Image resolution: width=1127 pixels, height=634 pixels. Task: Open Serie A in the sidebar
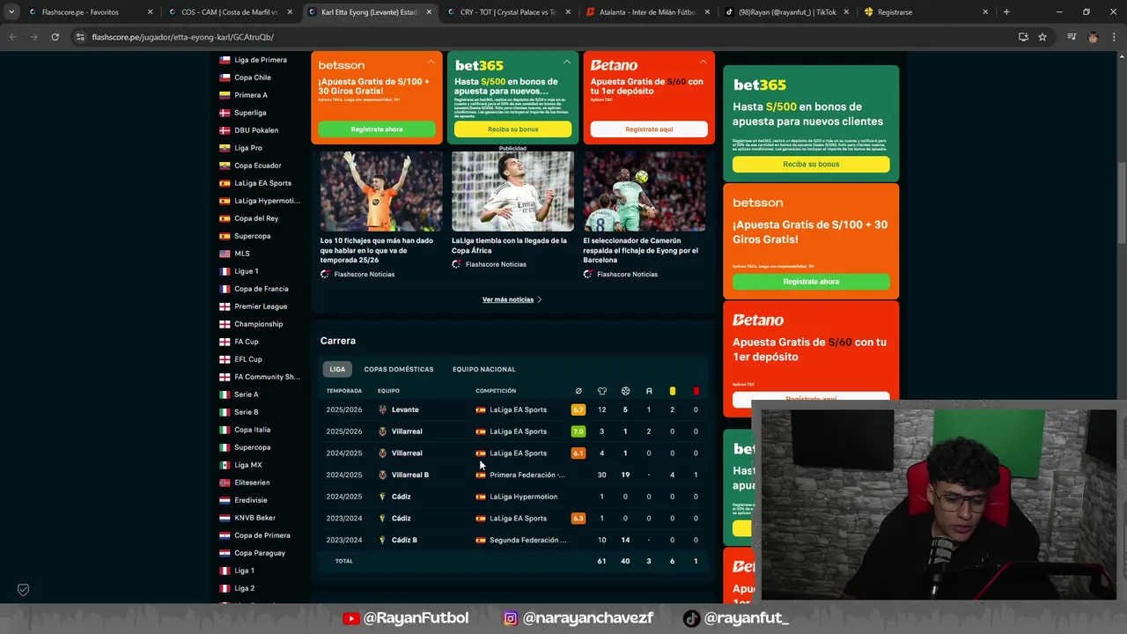pos(246,394)
